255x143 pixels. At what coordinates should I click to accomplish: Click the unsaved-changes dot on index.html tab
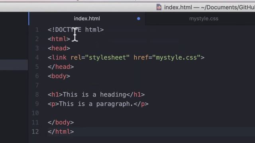[139, 19]
